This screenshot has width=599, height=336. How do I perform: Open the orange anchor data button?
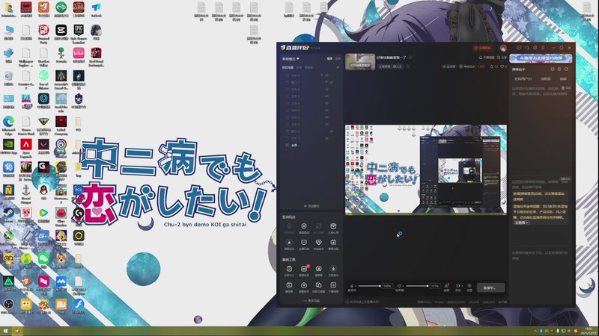click(x=482, y=48)
